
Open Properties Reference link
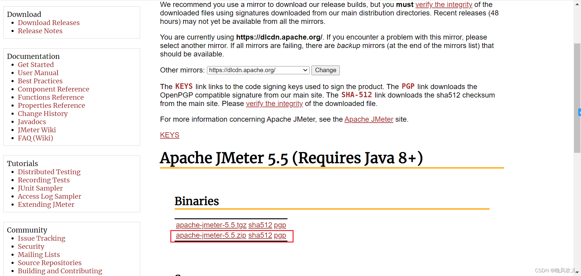[51, 105]
